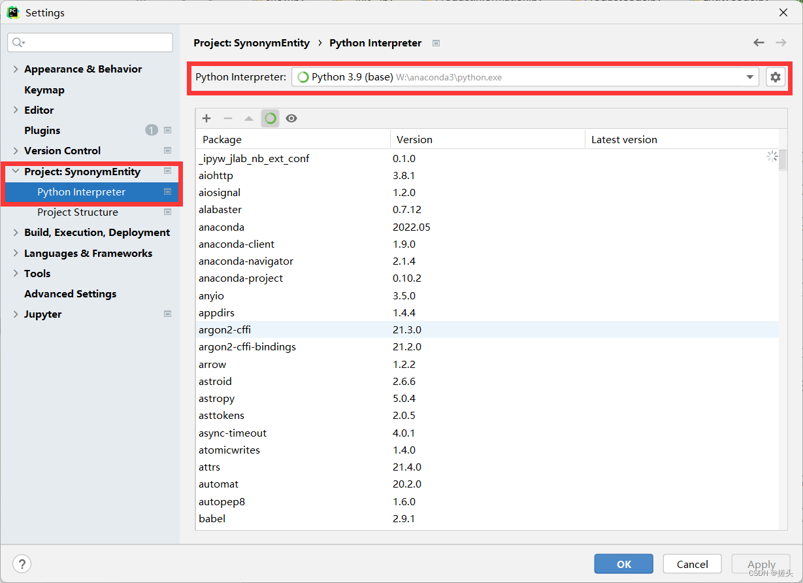Image resolution: width=803 pixels, height=583 pixels.
Task: Click the Conda environment icon in the interpreter field
Action: [303, 76]
